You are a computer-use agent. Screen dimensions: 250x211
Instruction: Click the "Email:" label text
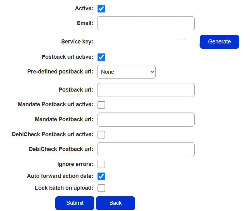85,23
